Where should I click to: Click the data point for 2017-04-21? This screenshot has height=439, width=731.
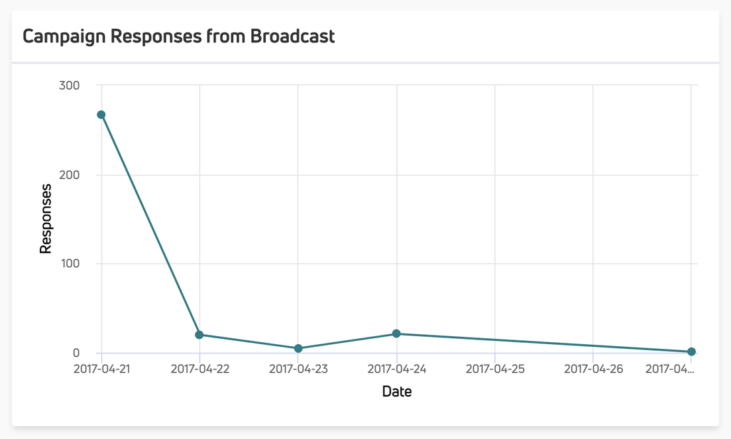tap(101, 115)
